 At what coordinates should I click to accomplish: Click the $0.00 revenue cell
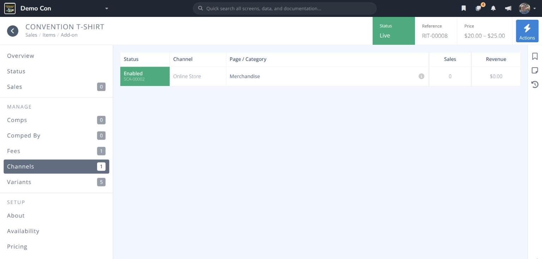[496, 76]
